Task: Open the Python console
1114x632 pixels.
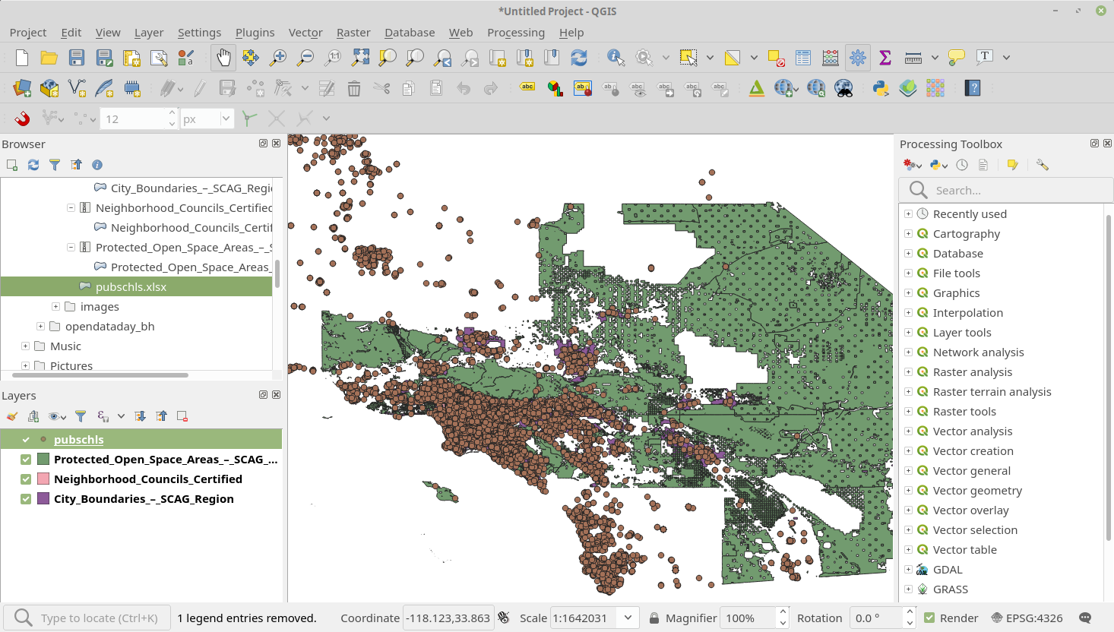Action: [881, 88]
